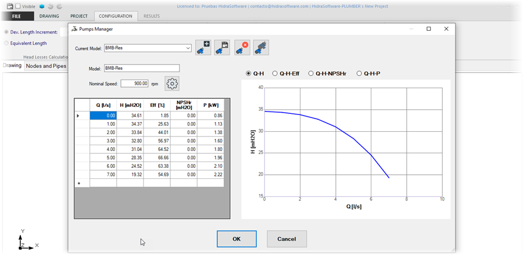This screenshot has height=255, width=523.
Task: Click the H cell showing 34.61
Action: [x=130, y=116]
